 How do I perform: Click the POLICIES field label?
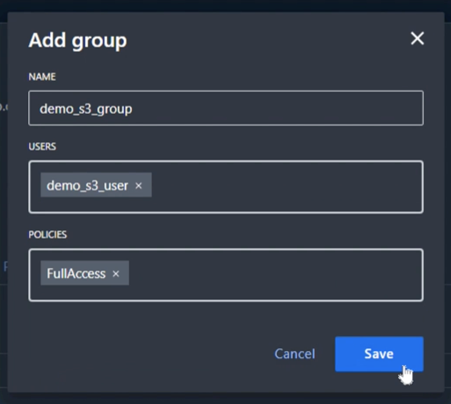(x=48, y=235)
